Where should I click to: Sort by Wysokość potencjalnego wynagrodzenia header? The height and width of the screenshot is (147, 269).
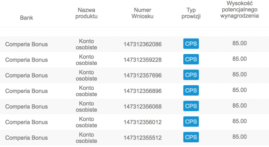click(x=239, y=10)
